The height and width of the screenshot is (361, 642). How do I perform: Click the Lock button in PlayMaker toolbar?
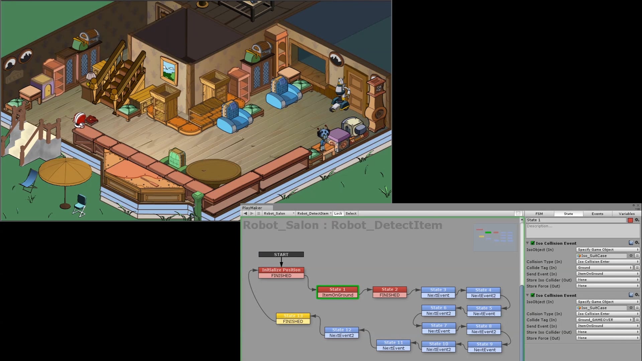(x=338, y=213)
